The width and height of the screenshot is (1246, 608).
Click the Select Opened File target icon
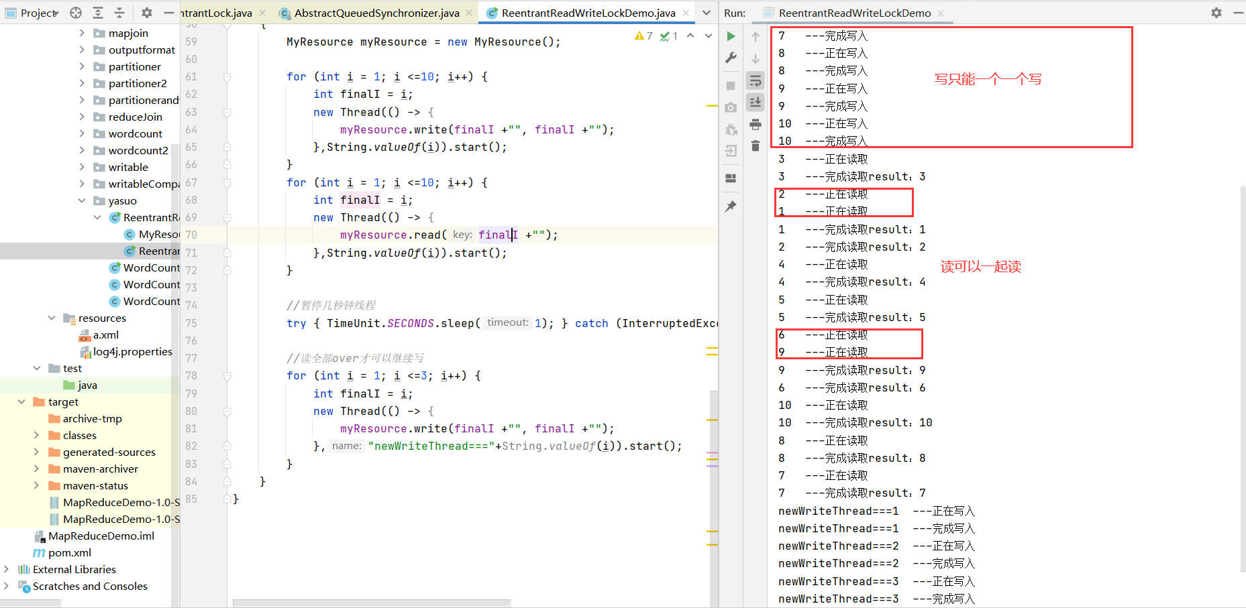click(x=76, y=13)
